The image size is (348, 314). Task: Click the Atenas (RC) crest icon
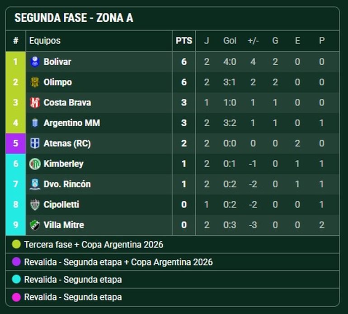tap(35, 143)
